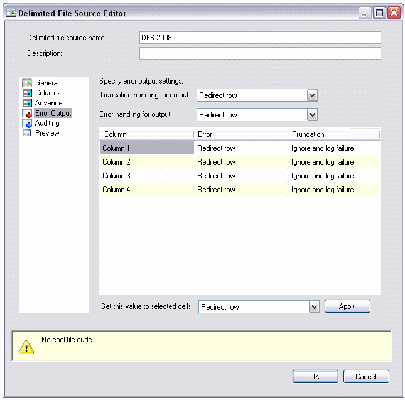Click the Error handling combo box text
Image resolution: width=405 pixels, height=400 pixels.
point(218,115)
